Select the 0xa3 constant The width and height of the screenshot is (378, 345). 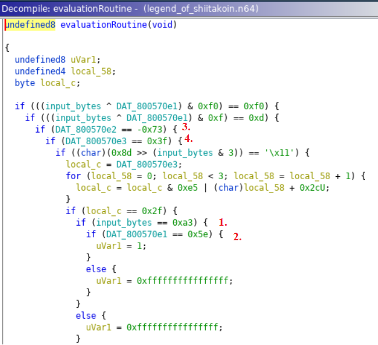tap(182, 222)
